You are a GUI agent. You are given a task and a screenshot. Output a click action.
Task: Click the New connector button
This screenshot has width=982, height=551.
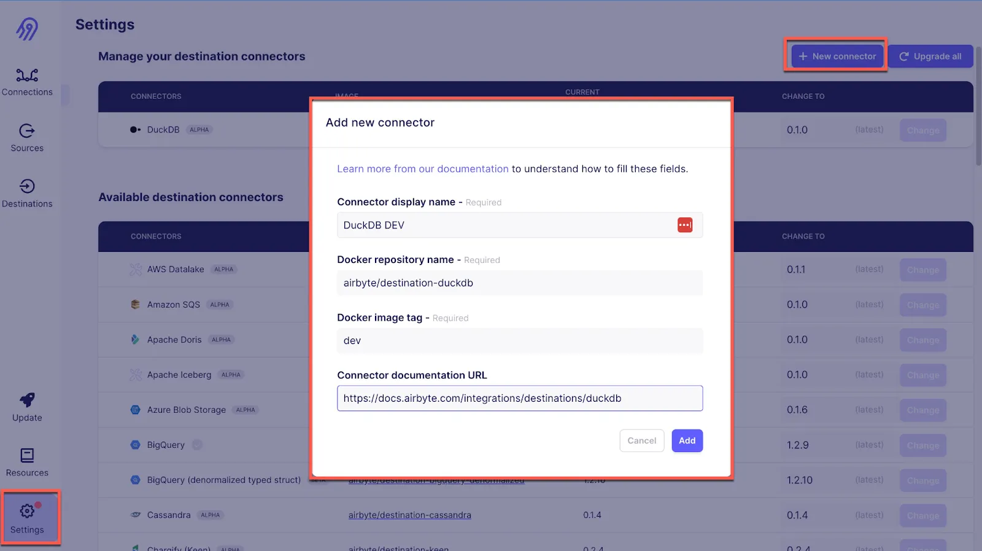837,56
